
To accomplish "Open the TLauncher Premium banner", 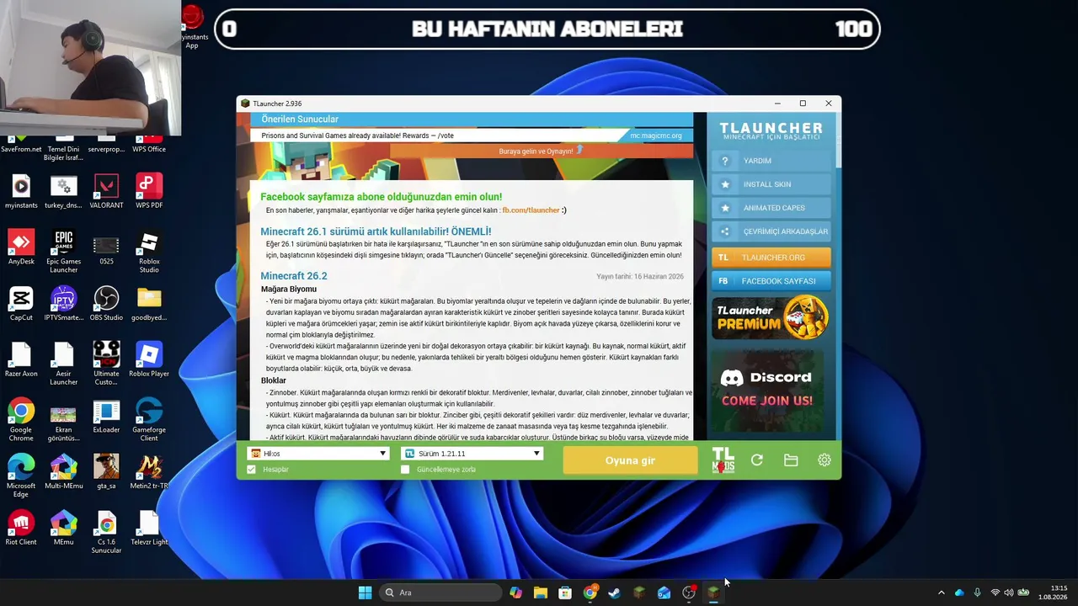I will click(771, 318).
